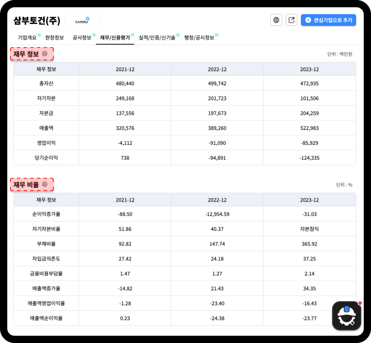
Task: Click 총자산 row label
Action: click(46, 83)
